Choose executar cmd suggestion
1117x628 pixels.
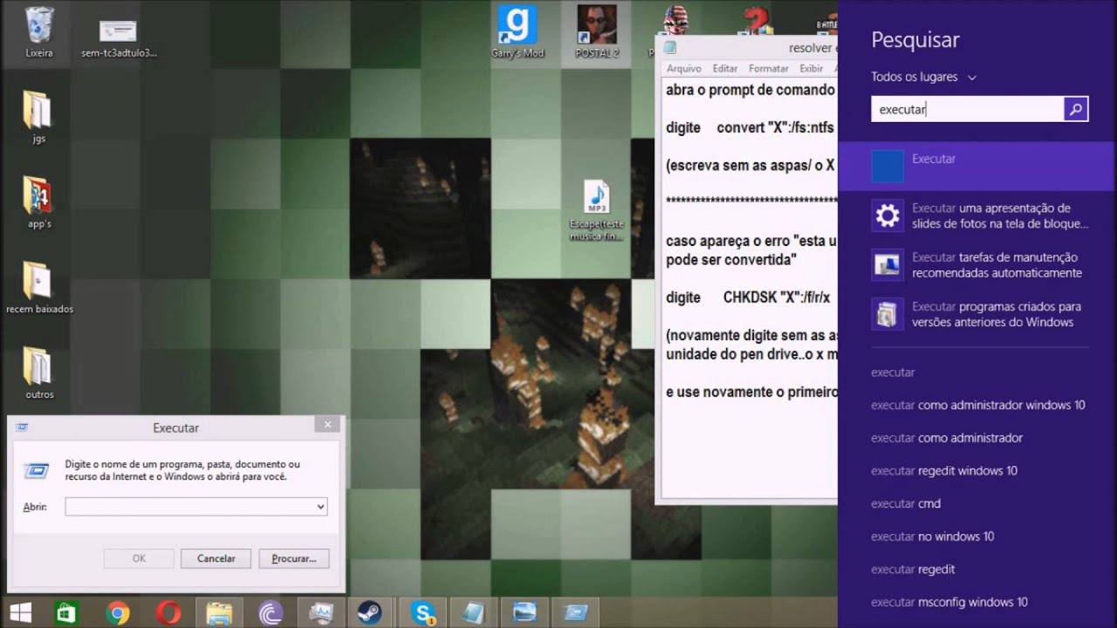point(906,504)
